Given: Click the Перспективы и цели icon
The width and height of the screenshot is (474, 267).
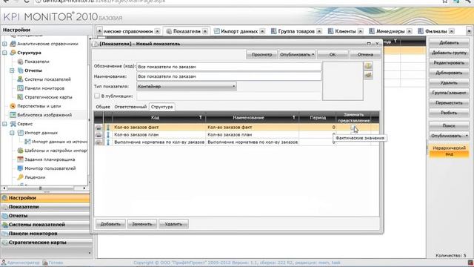Looking at the screenshot, I should (13, 106).
